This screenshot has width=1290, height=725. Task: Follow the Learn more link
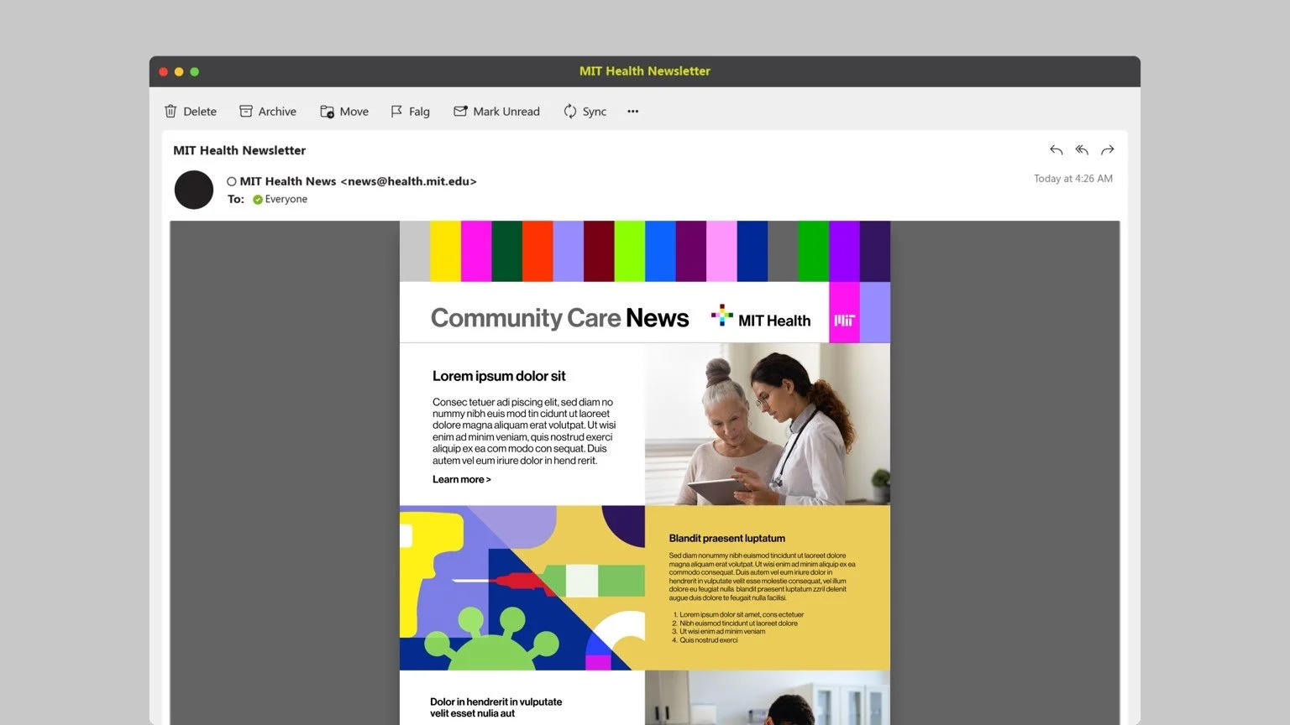(x=462, y=479)
